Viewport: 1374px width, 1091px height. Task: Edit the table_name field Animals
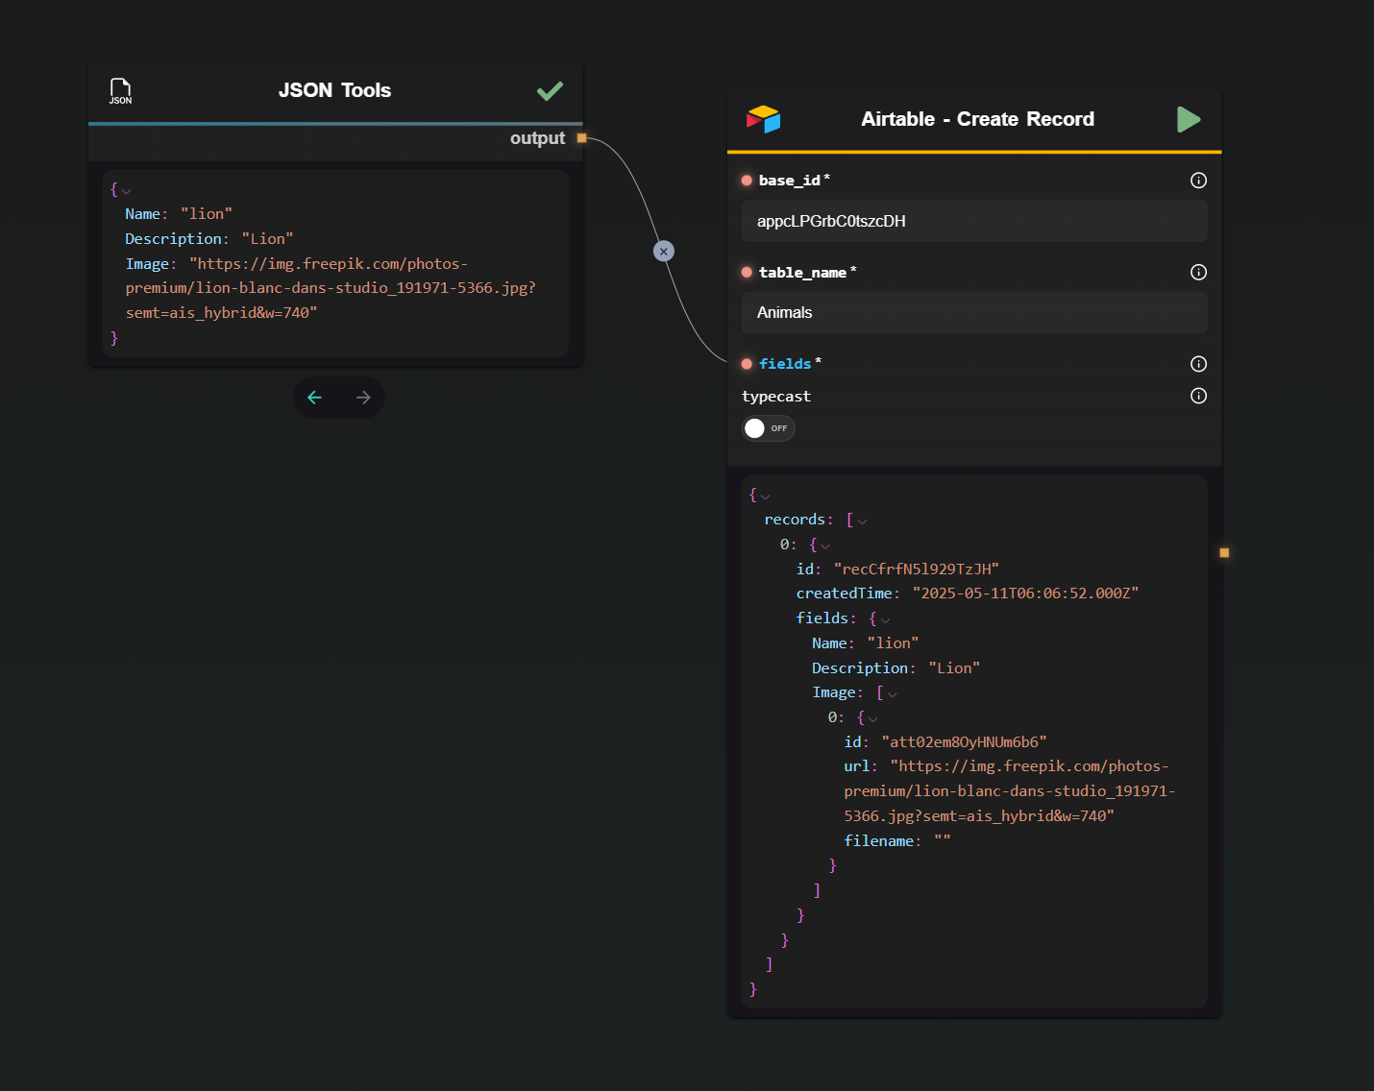(974, 313)
